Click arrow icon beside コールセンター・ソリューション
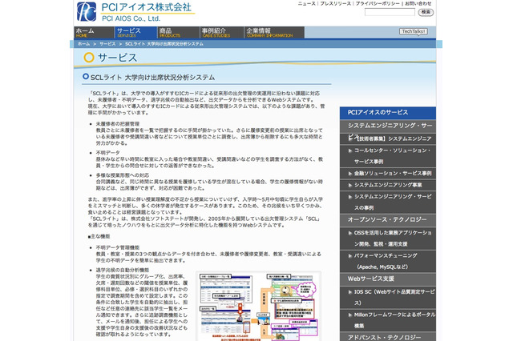This screenshot has width=513, height=341. pos(350,150)
